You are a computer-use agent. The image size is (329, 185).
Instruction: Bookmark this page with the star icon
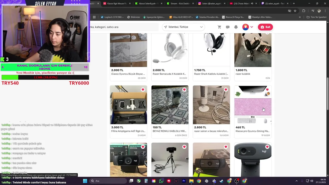coord(295,11)
